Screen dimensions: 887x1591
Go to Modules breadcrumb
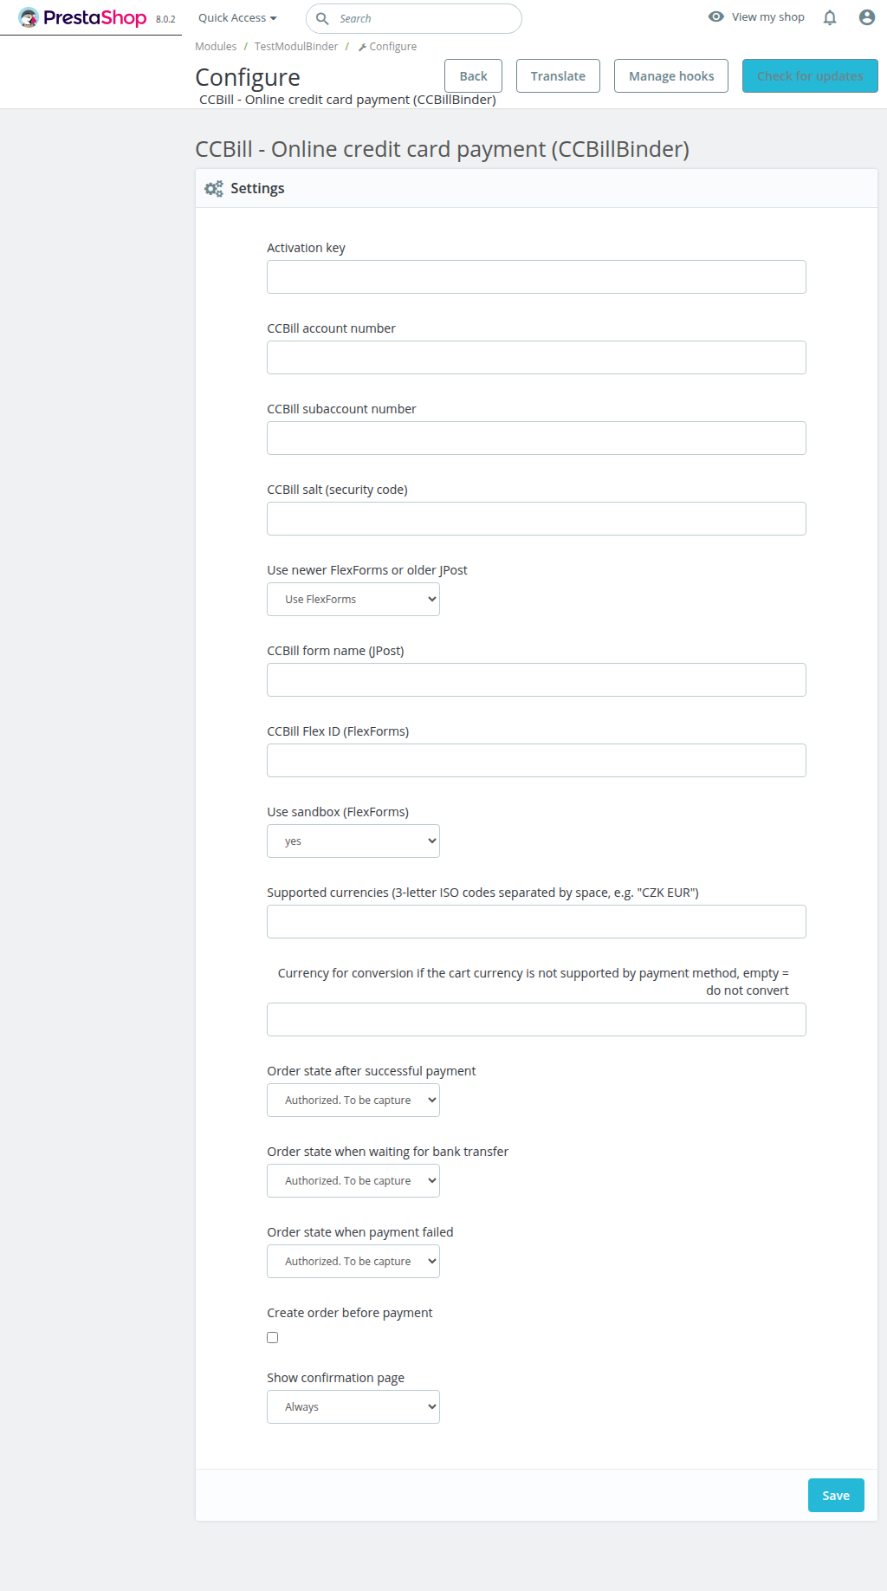click(x=216, y=47)
